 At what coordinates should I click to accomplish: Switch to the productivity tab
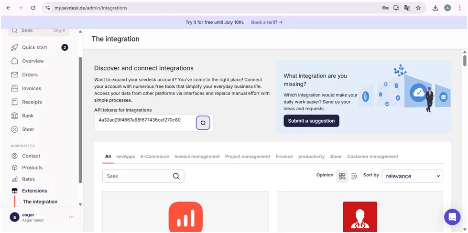tap(311, 157)
